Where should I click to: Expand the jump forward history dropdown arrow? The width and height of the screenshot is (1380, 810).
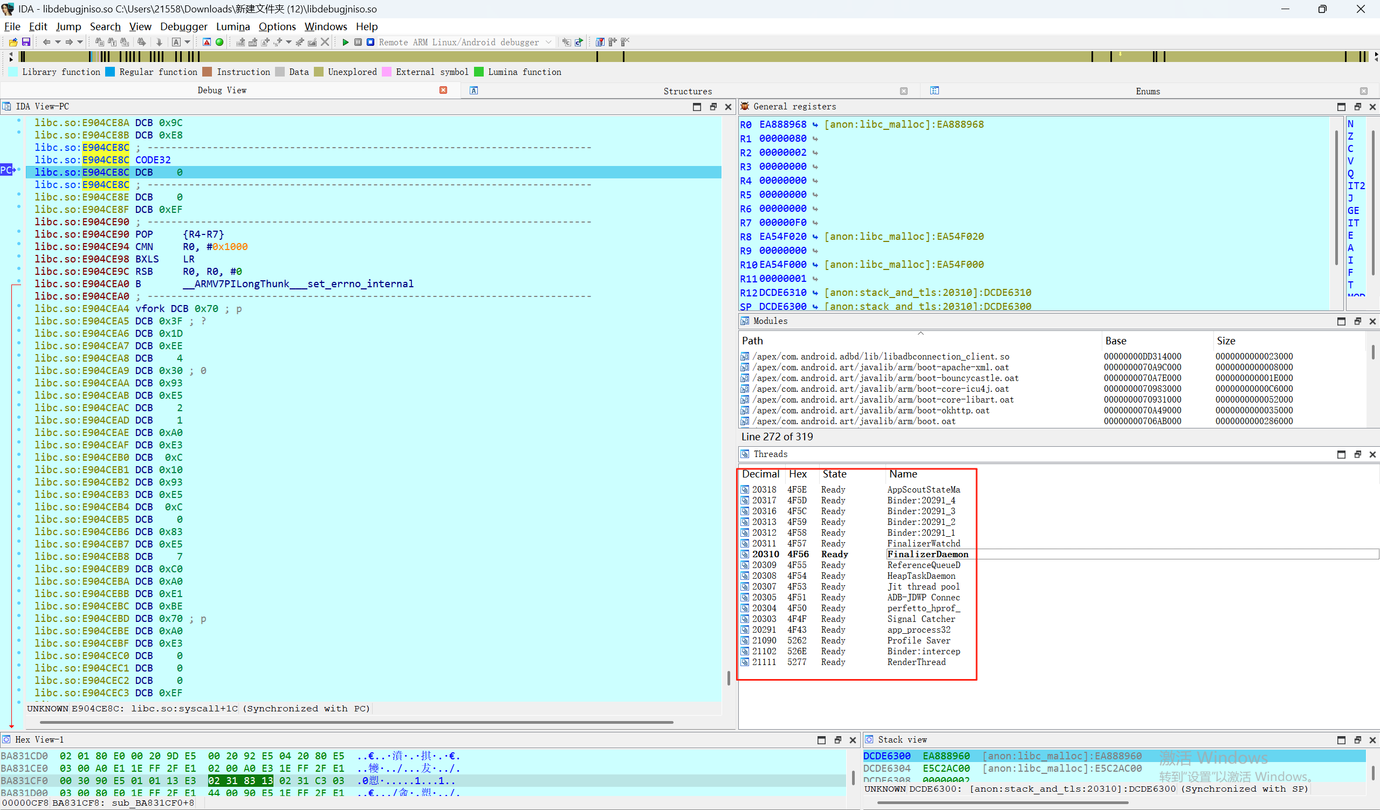80,42
